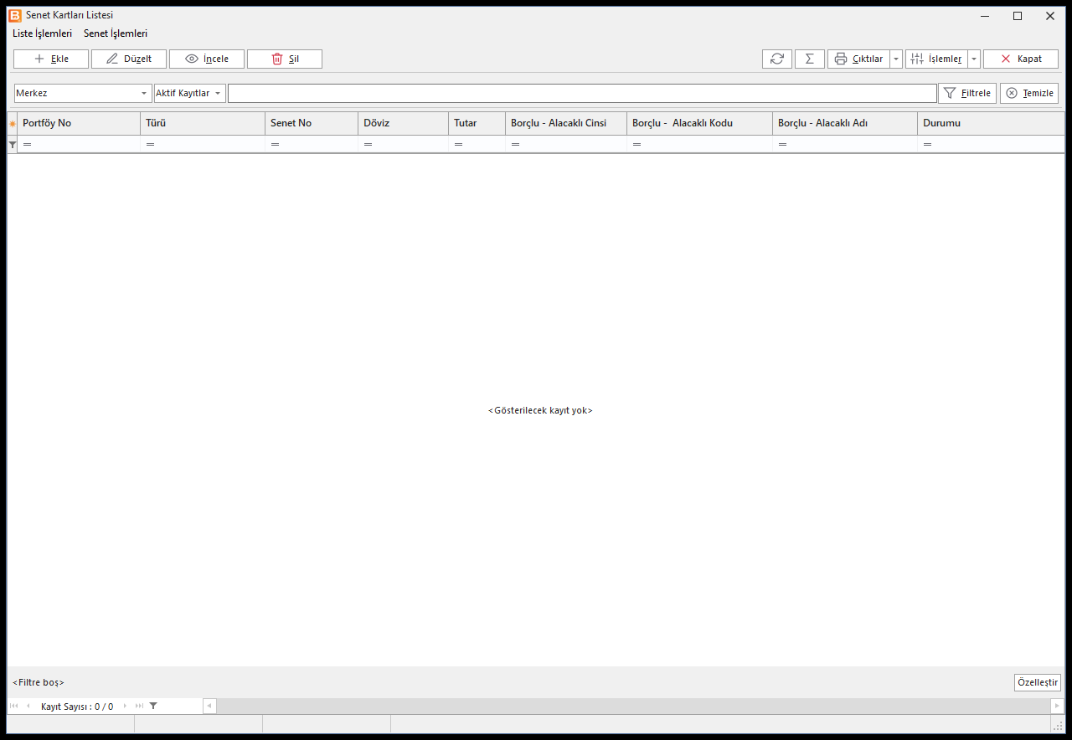
Task: Click the equals operator icon under Portföy No
Action: 27,145
